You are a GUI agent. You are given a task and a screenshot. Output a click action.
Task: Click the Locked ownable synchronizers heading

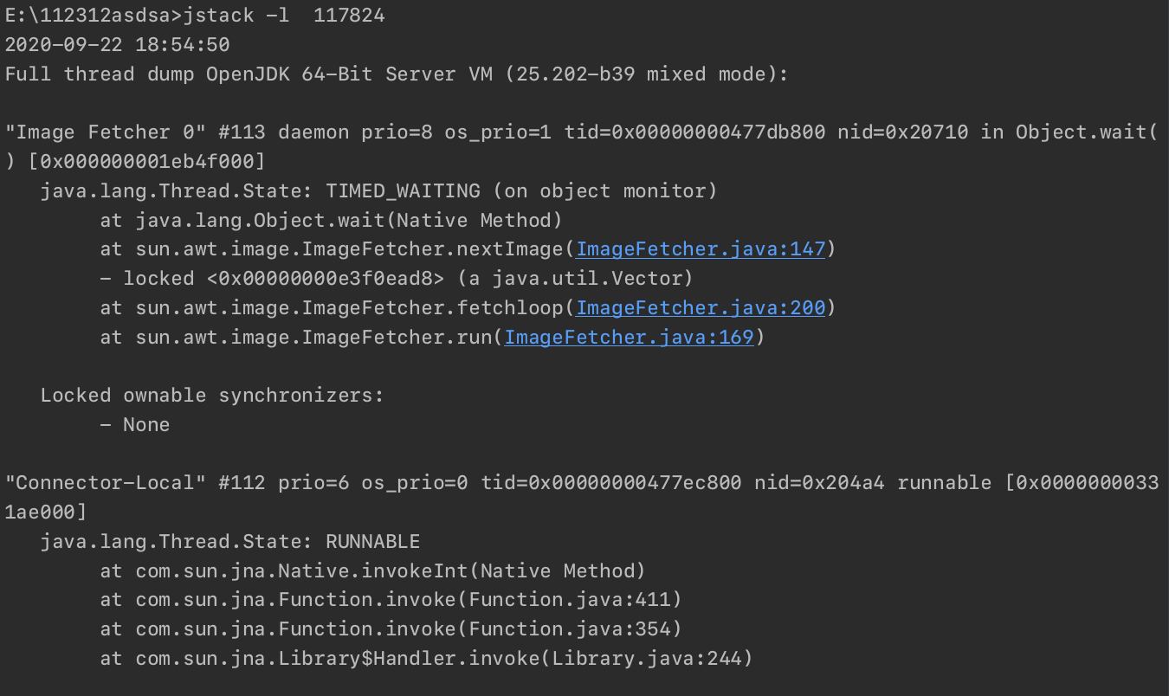[212, 396]
